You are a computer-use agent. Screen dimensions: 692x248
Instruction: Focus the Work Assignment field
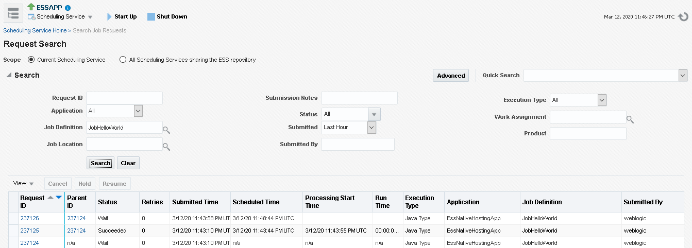click(588, 117)
